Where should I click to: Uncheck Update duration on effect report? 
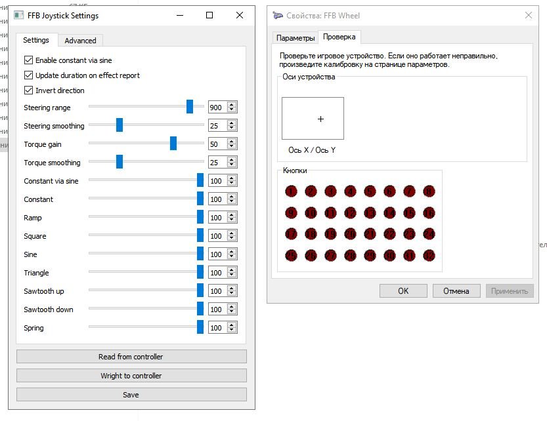[x=28, y=75]
